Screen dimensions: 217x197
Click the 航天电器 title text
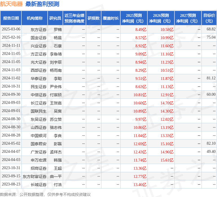(11, 4)
